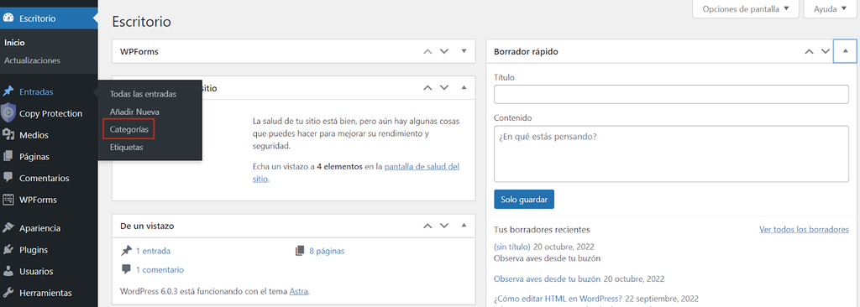Click the Escritorio dashboard gauge icon
The width and height of the screenshot is (860, 307).
click(8, 18)
